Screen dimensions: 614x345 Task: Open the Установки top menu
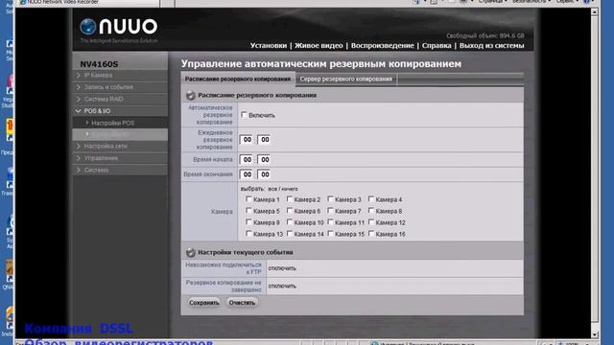[x=269, y=45]
